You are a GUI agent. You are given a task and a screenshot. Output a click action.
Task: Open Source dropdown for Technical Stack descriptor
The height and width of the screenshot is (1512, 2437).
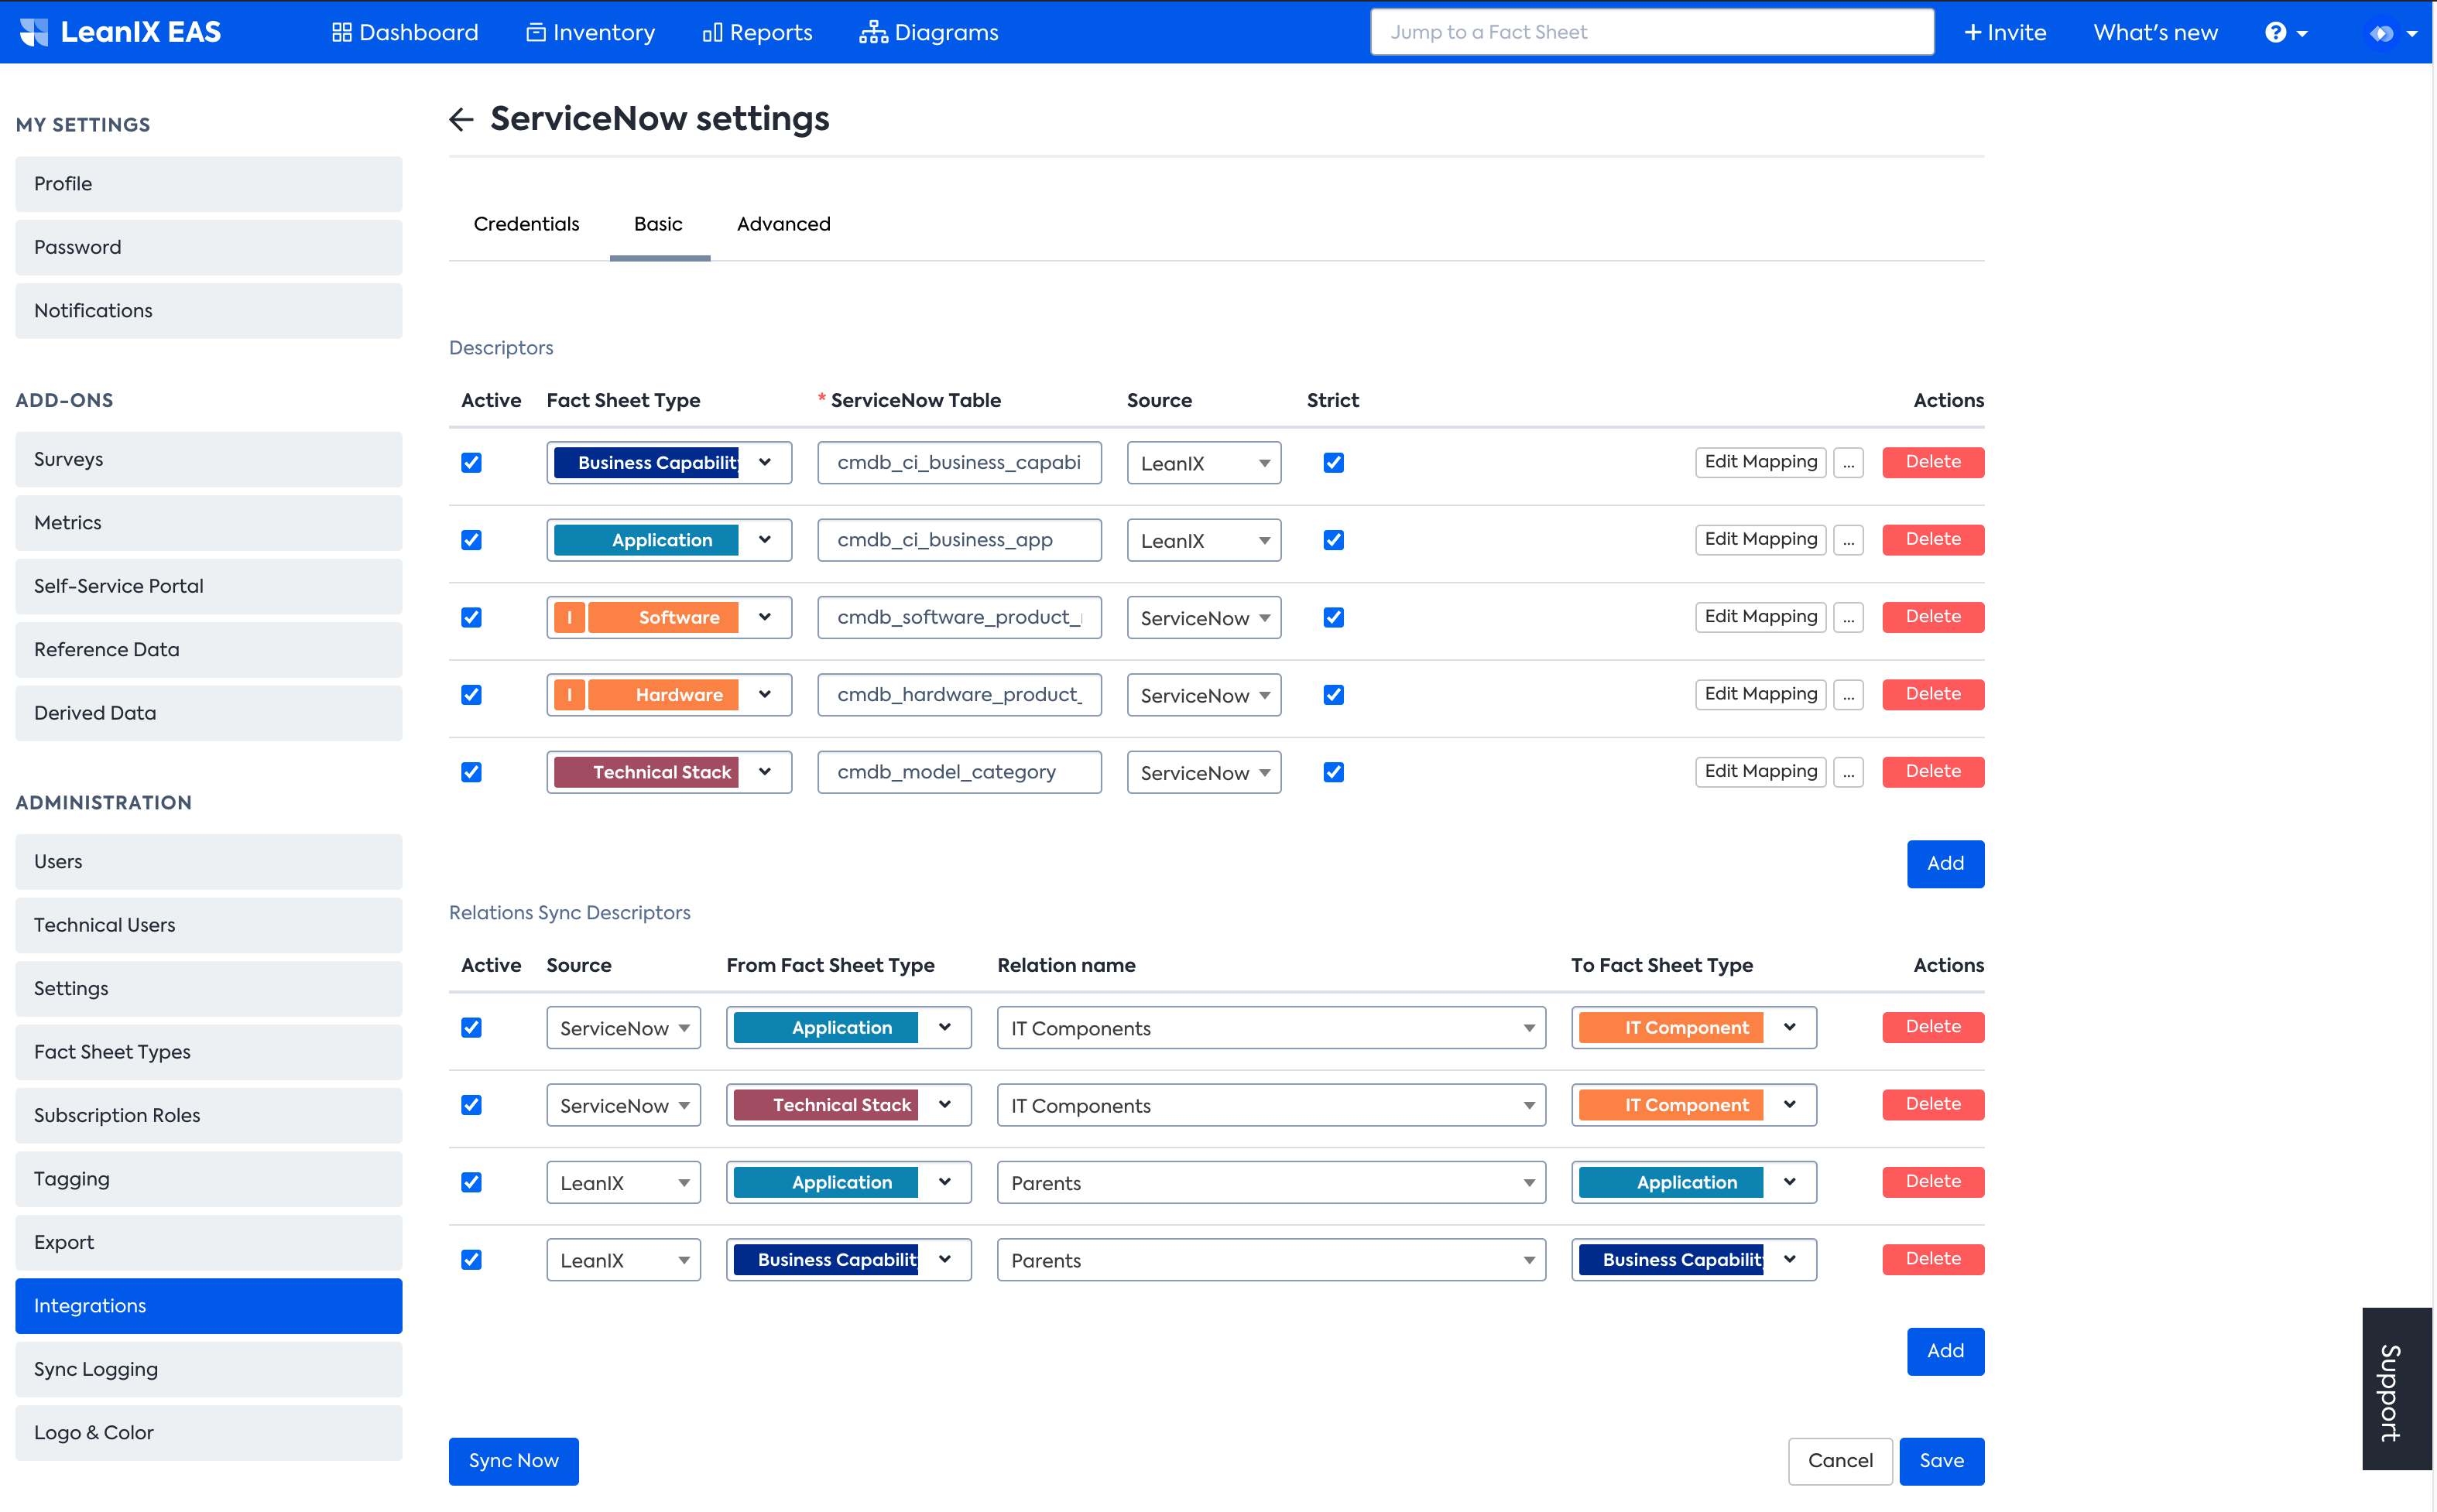point(1204,772)
